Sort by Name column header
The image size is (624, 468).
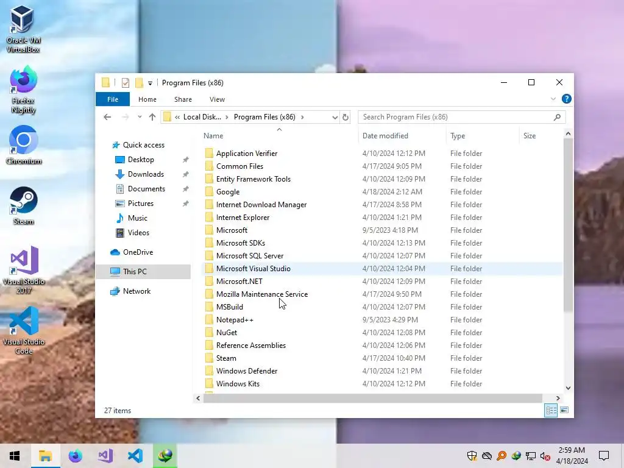pyautogui.click(x=213, y=136)
